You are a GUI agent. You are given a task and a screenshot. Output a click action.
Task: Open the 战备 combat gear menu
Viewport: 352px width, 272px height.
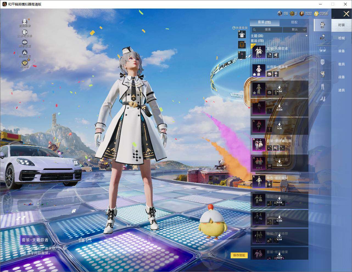tap(342, 77)
